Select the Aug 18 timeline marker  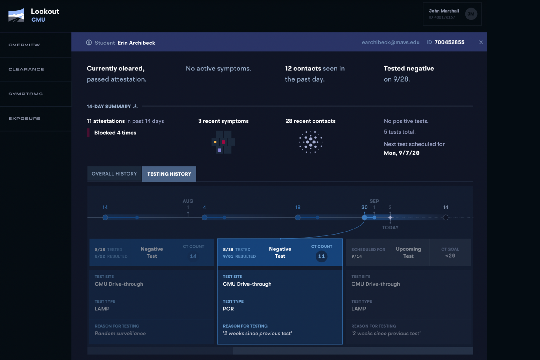point(298,217)
